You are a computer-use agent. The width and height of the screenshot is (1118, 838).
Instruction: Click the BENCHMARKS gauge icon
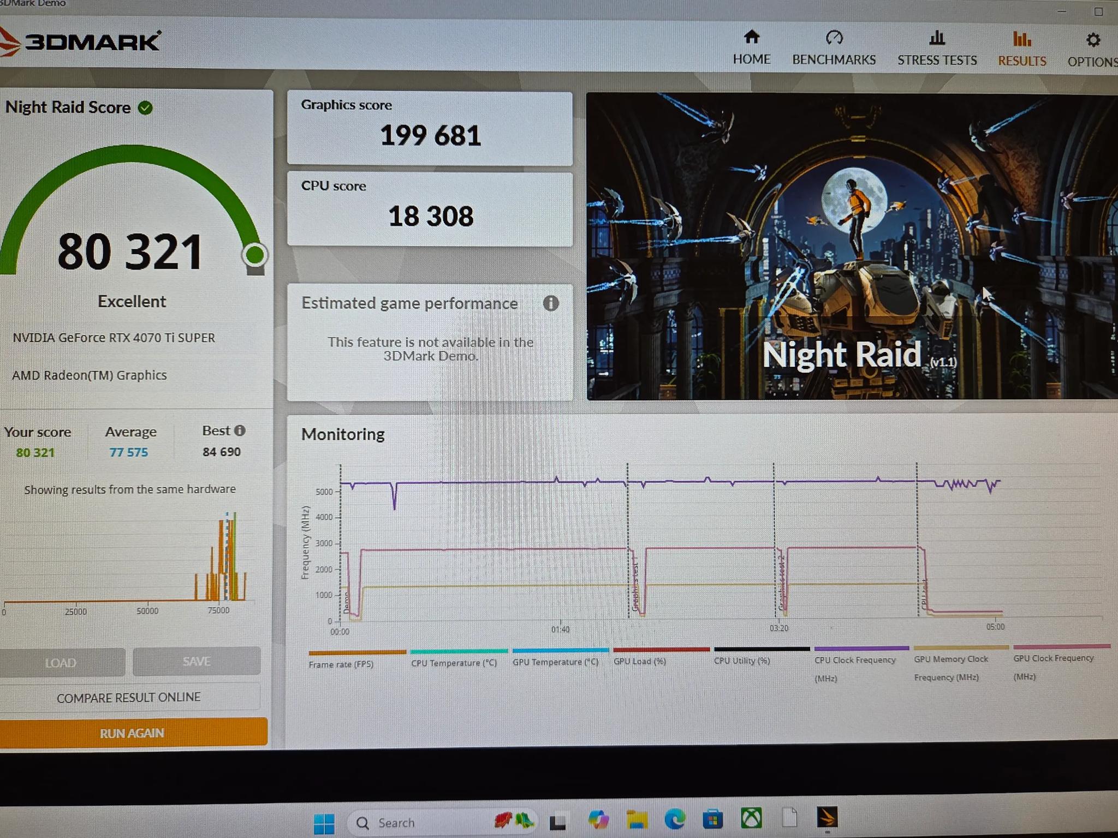tap(834, 38)
